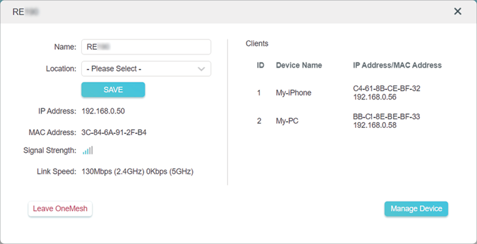Click the ID column header
Image resolution: width=477 pixels, height=244 pixels.
click(x=260, y=65)
